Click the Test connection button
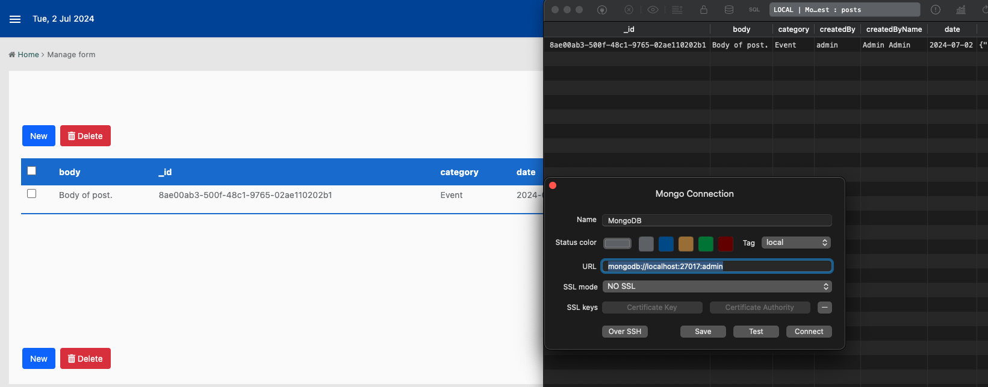 [x=756, y=332]
